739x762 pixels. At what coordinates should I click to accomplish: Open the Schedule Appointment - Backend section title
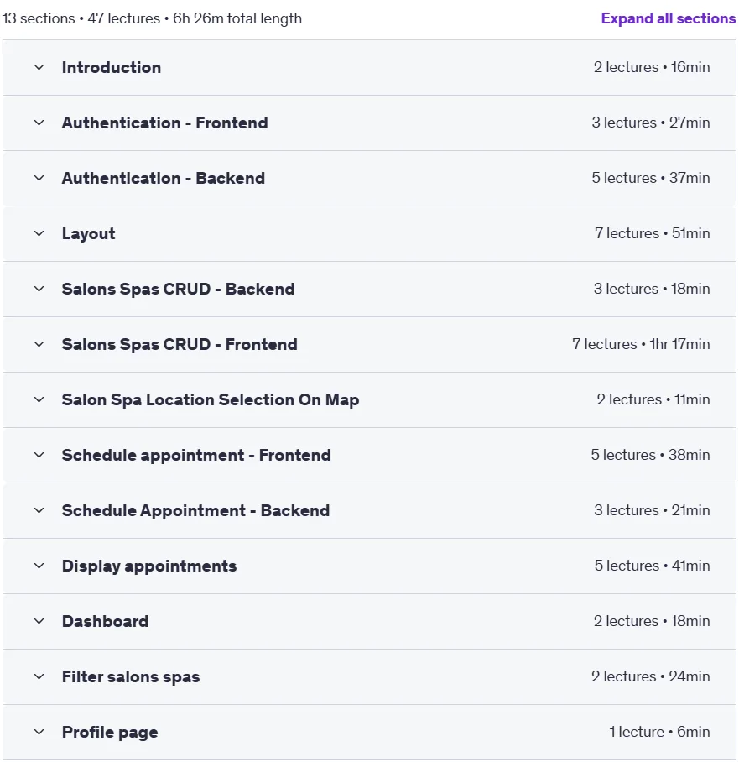[x=195, y=511]
